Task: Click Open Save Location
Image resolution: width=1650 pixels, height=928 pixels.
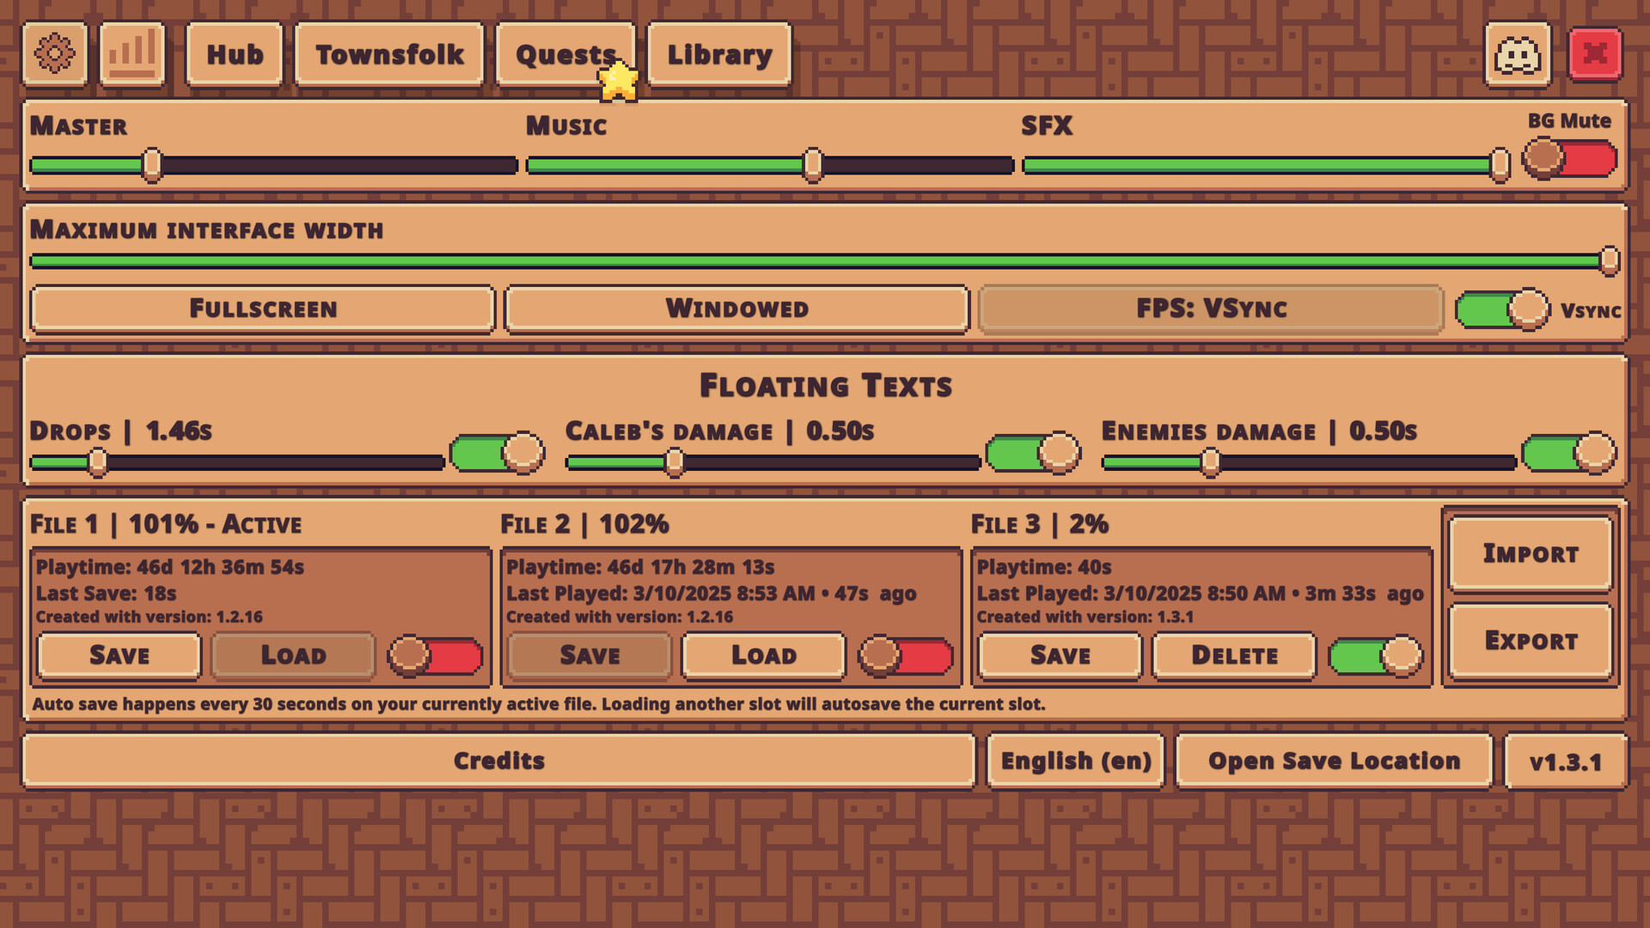Action: (1334, 760)
